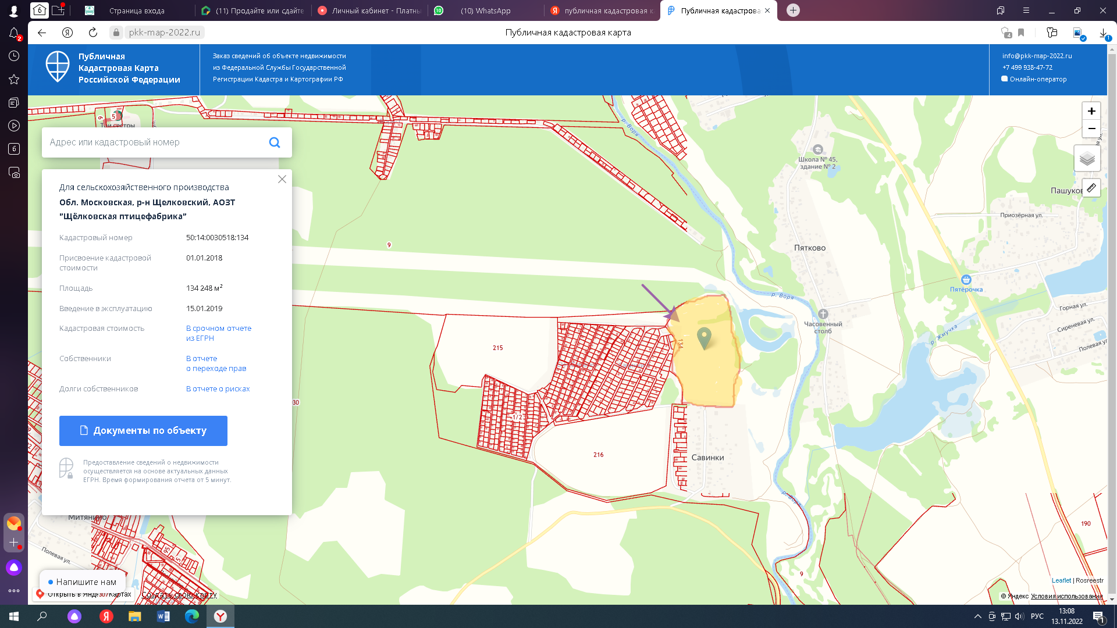Expand the Windows system tray hidden icons
1117x628 pixels.
(x=977, y=616)
